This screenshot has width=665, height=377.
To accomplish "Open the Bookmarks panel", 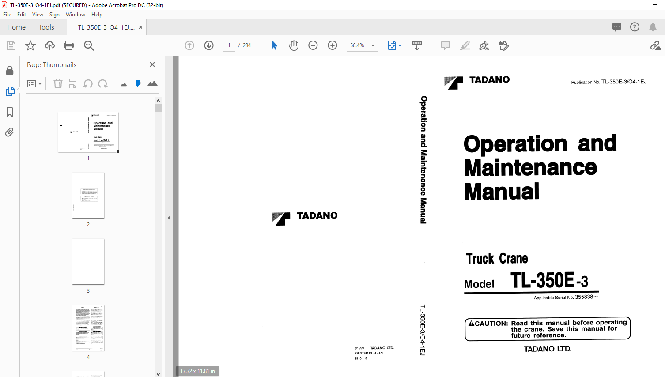I will tap(10, 112).
